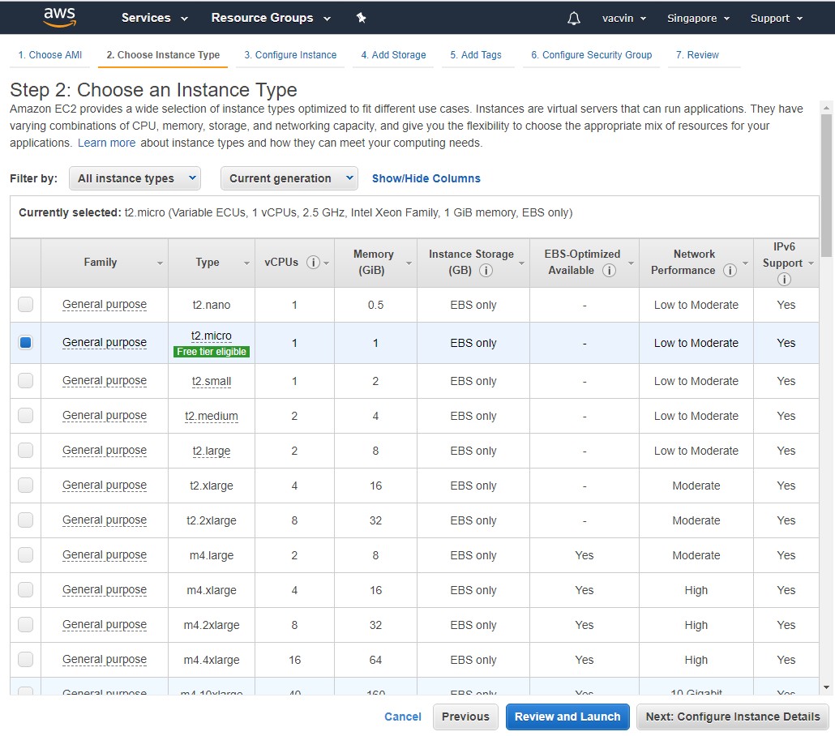Viewport: 835px width, 736px height.
Task: Select the m4.large instance checkbox
Action: pos(25,554)
